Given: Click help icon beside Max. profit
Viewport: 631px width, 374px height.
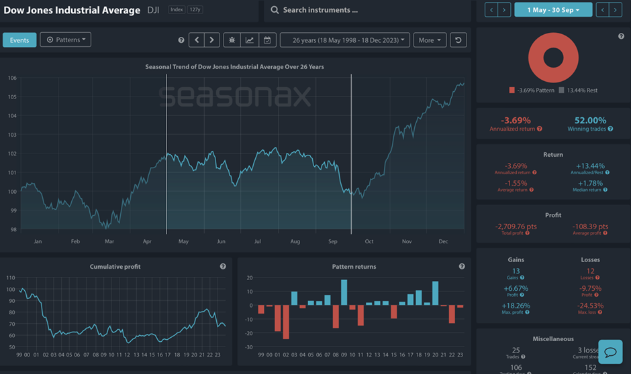Looking at the screenshot, I should coord(527,312).
